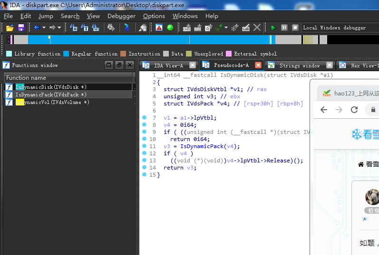Jump forward with the gray right arrow

52,28
